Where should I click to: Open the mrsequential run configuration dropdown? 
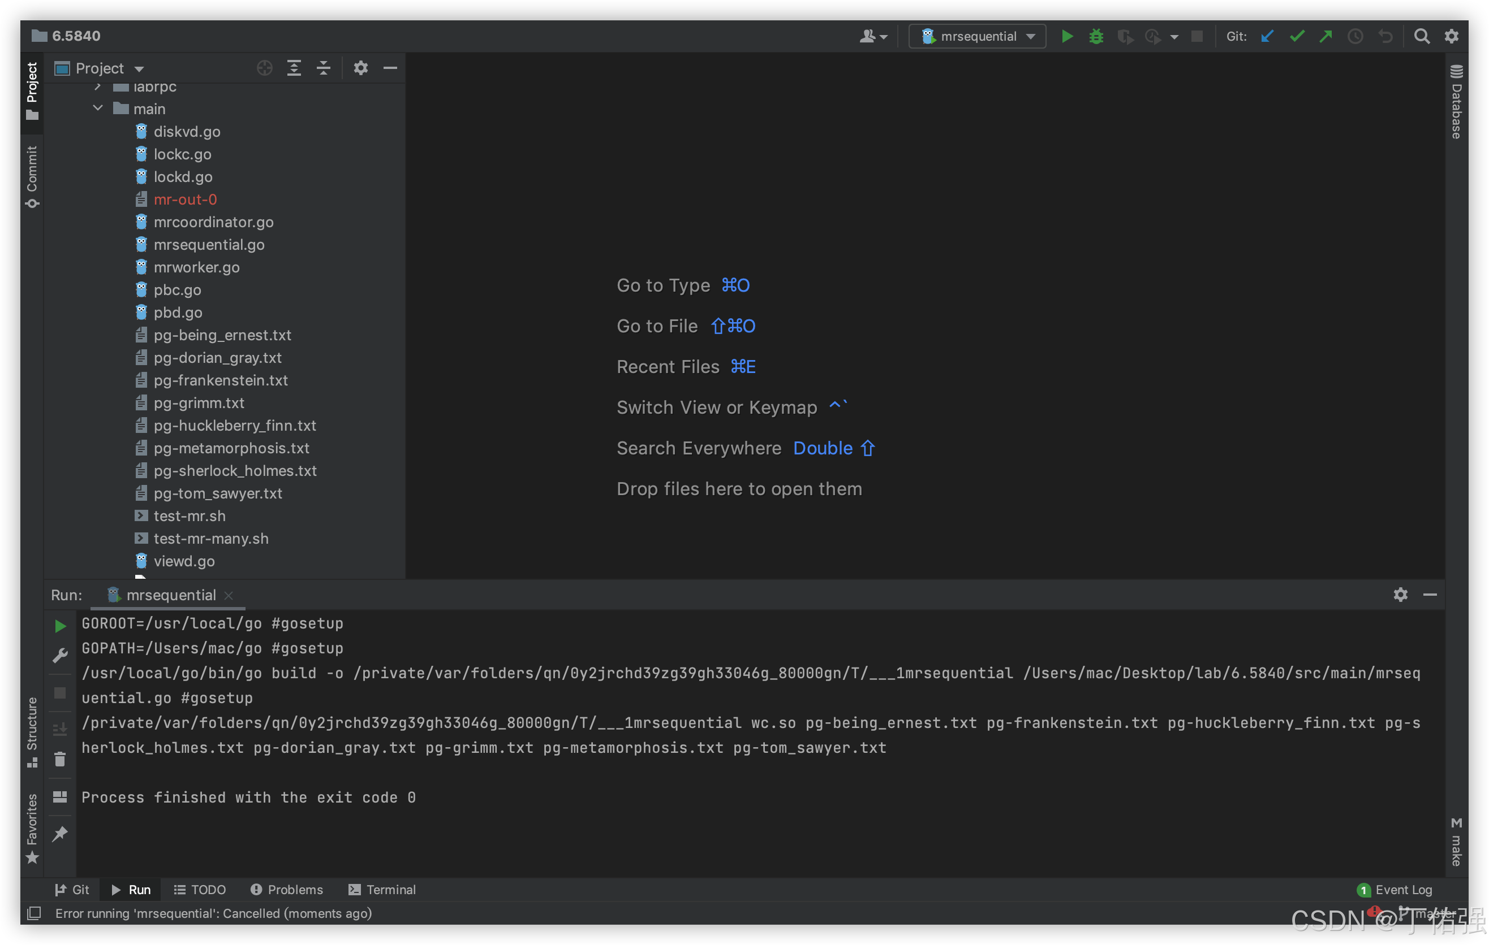tap(978, 36)
